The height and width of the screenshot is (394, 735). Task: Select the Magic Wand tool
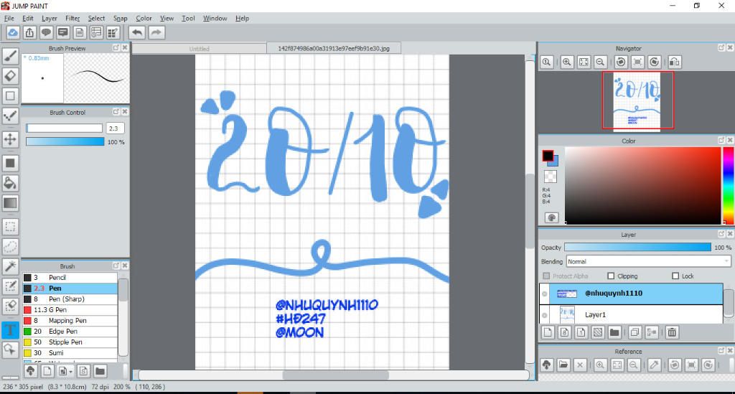pyautogui.click(x=10, y=266)
